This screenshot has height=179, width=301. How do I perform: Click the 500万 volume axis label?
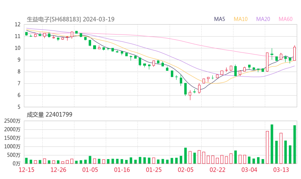(14, 155)
